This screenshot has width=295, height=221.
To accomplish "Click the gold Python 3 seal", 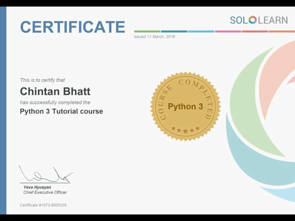I will [185, 106].
